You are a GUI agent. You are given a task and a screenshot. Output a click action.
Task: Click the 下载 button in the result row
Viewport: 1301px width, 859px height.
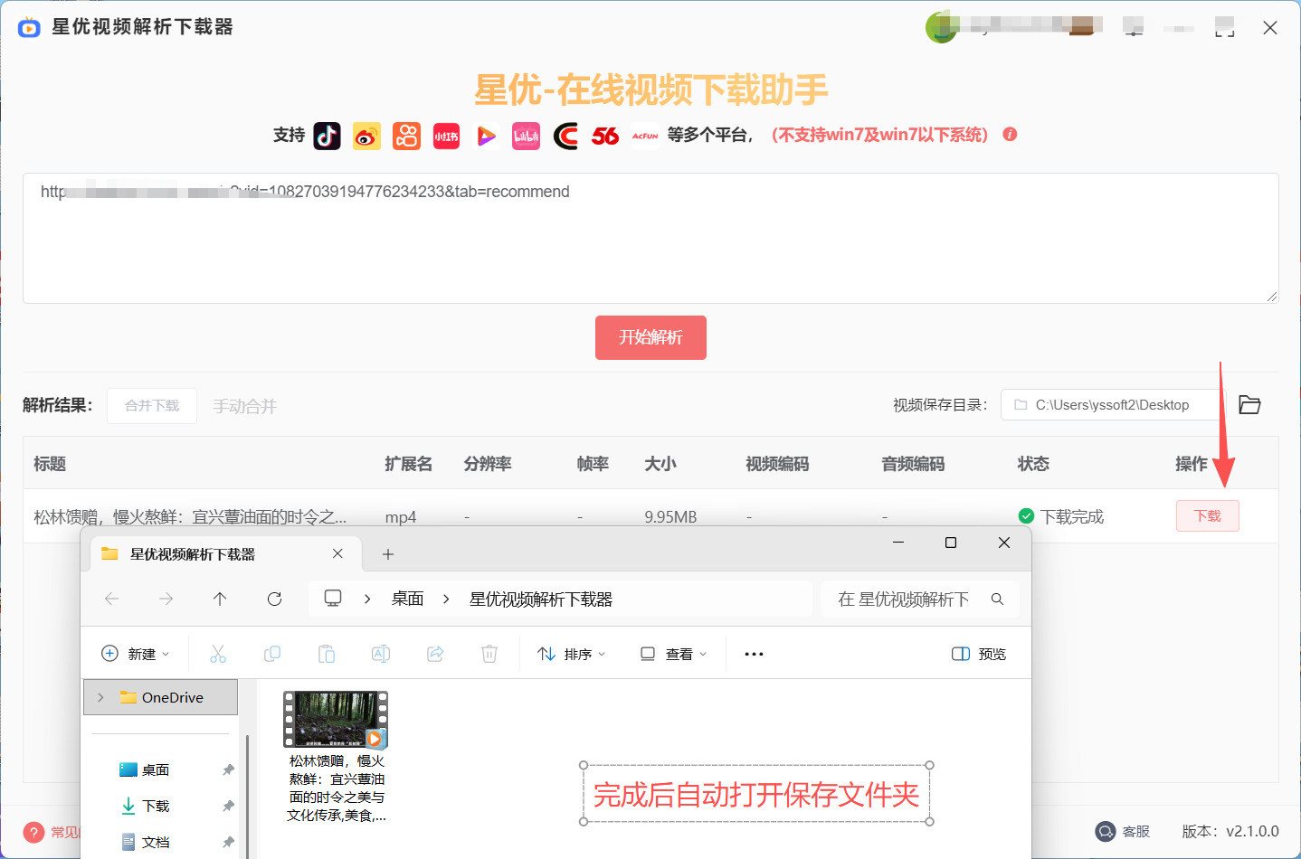1208,516
